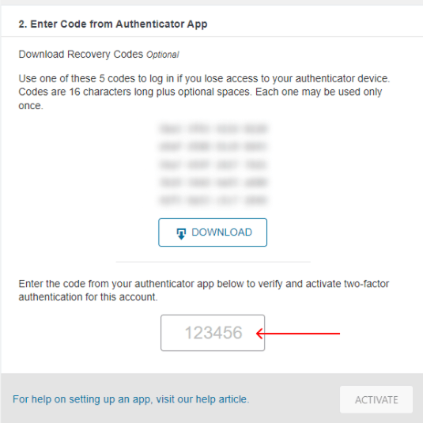Click the second blurred recovery code row
Viewport: 423px width, 423px height.
tap(213, 146)
